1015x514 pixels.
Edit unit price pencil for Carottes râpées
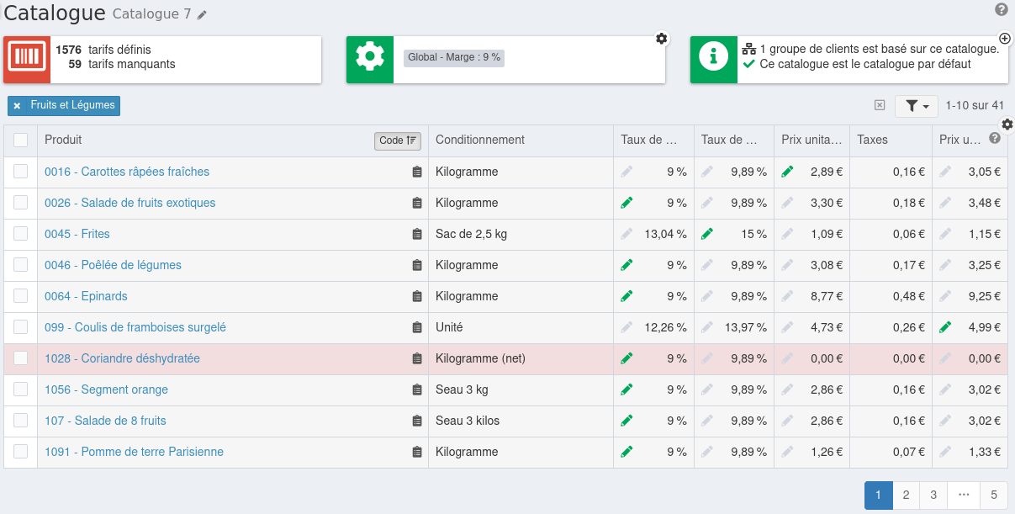(787, 172)
